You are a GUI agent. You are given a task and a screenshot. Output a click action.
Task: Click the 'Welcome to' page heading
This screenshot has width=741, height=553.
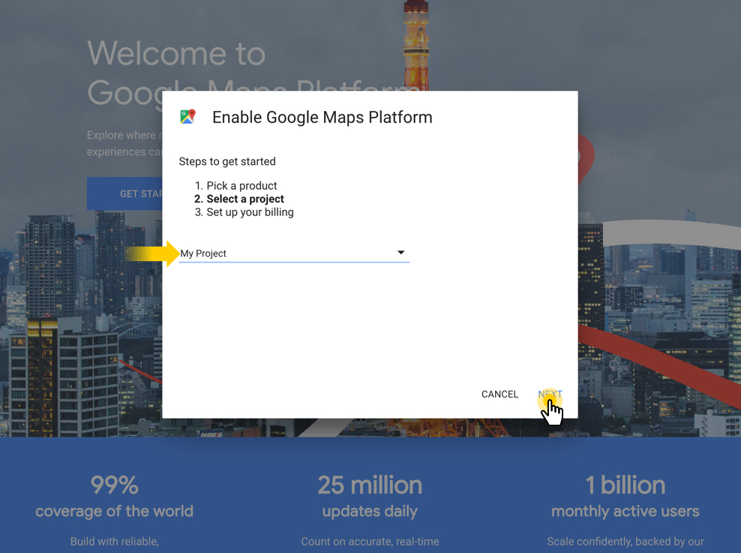[x=176, y=53]
